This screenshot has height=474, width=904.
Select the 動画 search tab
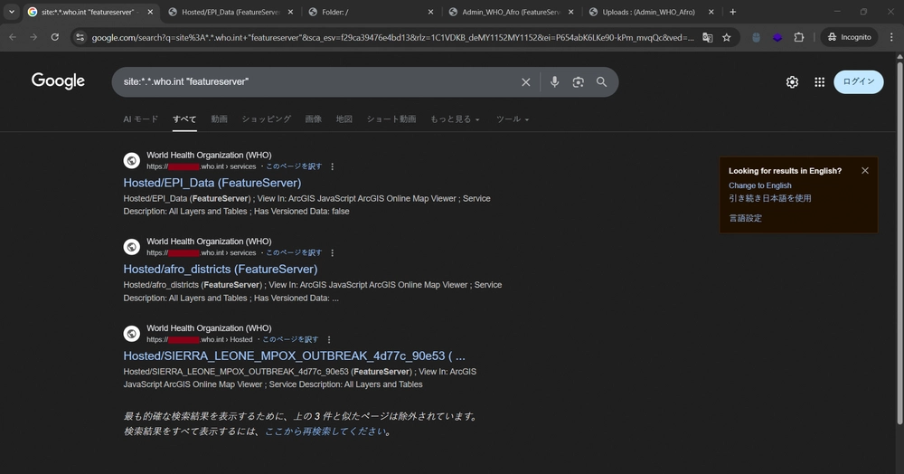(219, 118)
